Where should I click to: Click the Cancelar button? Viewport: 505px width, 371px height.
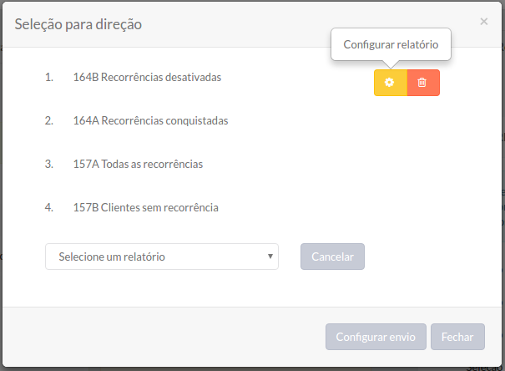pos(332,257)
